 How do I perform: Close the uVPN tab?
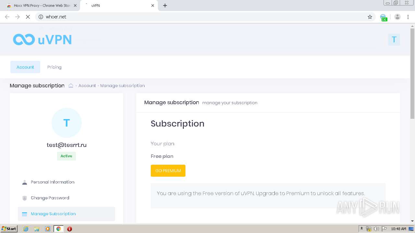pos(153,6)
